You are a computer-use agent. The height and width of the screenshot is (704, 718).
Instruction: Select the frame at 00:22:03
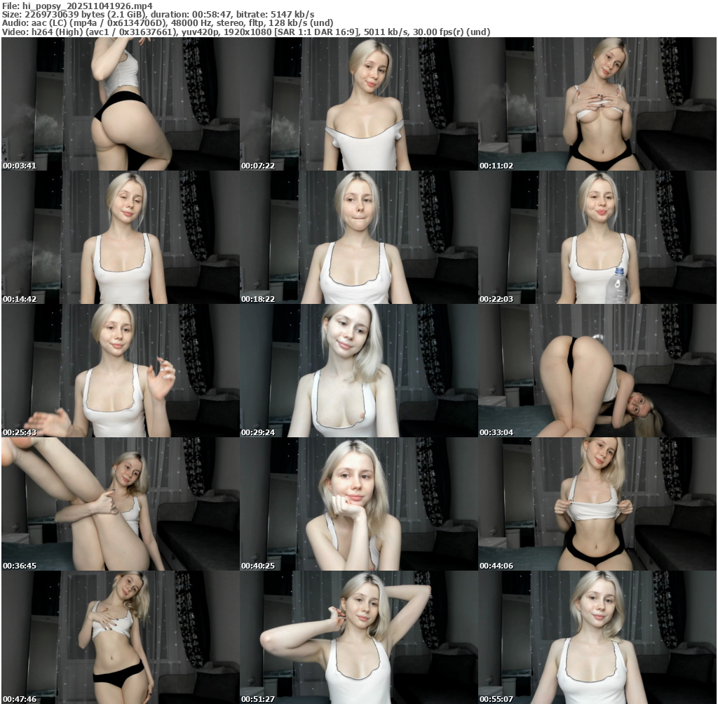pyautogui.click(x=597, y=237)
